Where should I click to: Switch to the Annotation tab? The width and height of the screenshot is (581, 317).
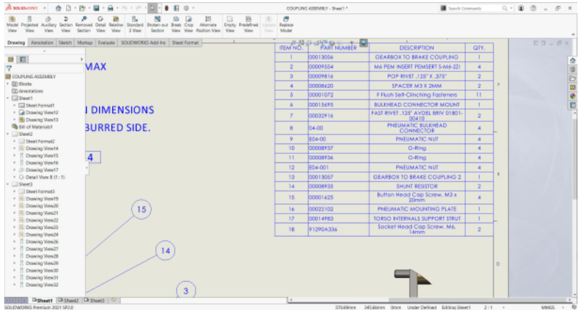click(42, 42)
